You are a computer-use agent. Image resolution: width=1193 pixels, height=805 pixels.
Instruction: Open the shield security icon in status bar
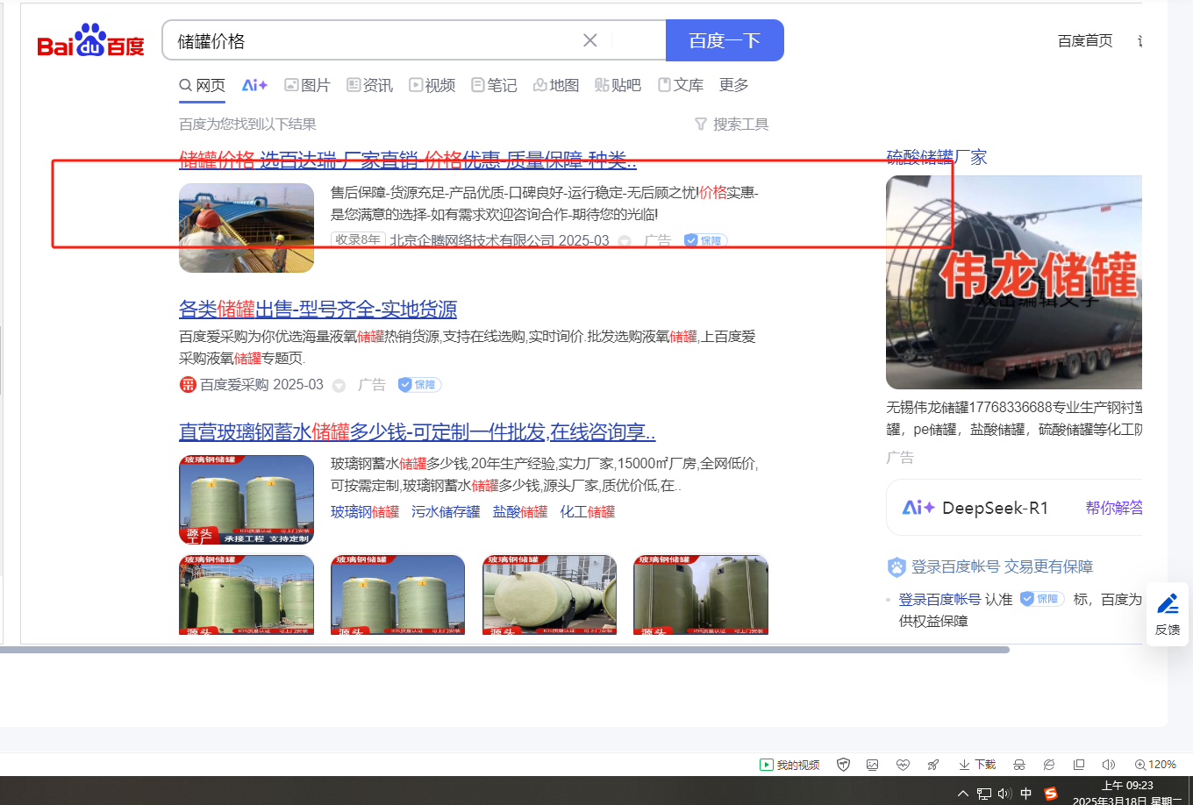[843, 765]
